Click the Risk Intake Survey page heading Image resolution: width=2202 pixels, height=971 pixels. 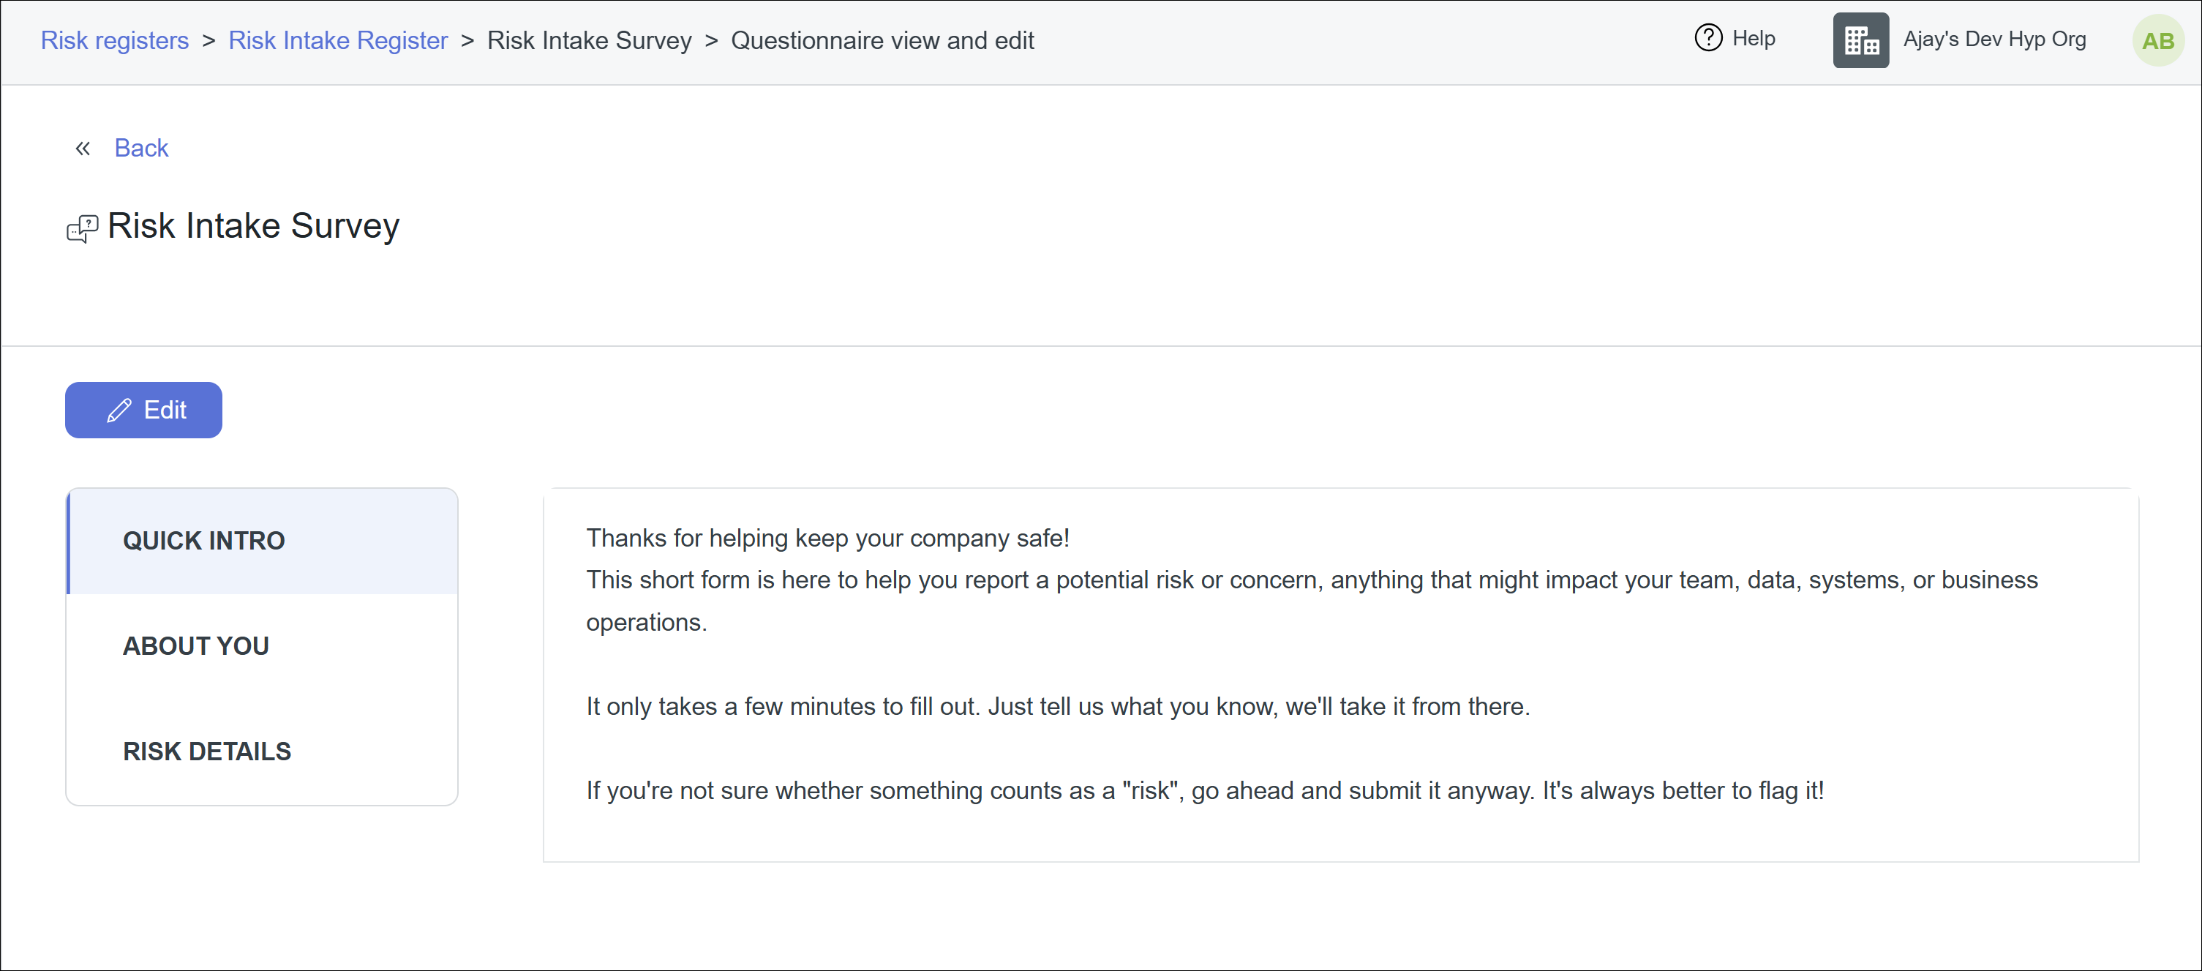(x=253, y=225)
